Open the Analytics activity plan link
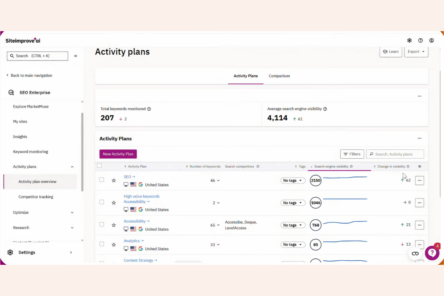The image size is (444, 296). (x=133, y=241)
